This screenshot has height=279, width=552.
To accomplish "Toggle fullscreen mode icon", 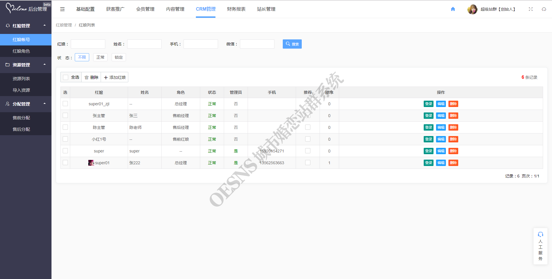I will click(x=530, y=9).
